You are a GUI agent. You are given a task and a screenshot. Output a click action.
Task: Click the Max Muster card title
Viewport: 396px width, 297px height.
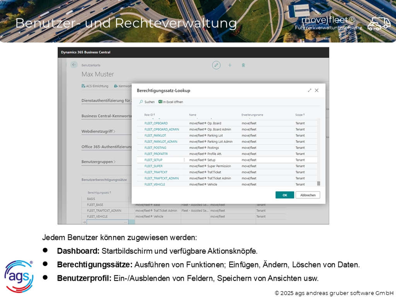(97, 74)
